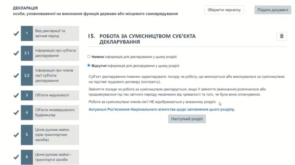
Task: Click checkmark icon beside step 5
Action: tap(16, 135)
